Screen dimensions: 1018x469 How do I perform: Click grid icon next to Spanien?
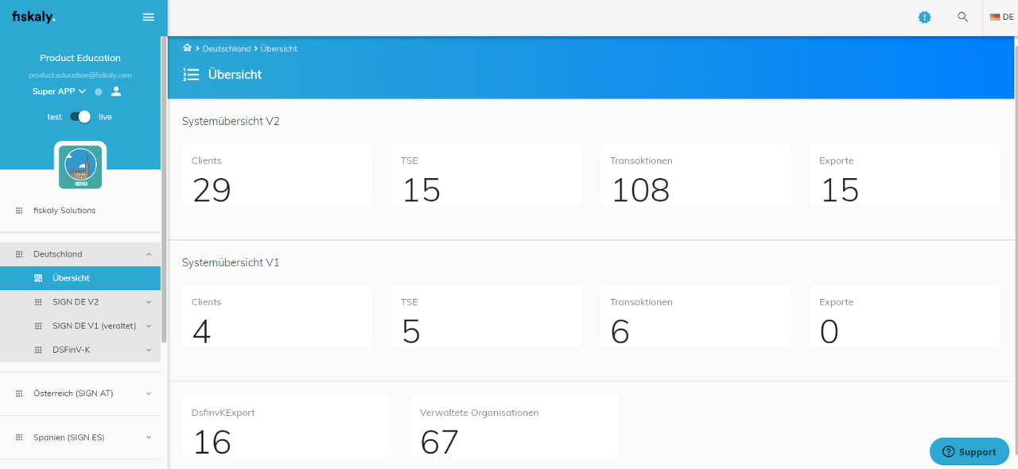click(19, 437)
